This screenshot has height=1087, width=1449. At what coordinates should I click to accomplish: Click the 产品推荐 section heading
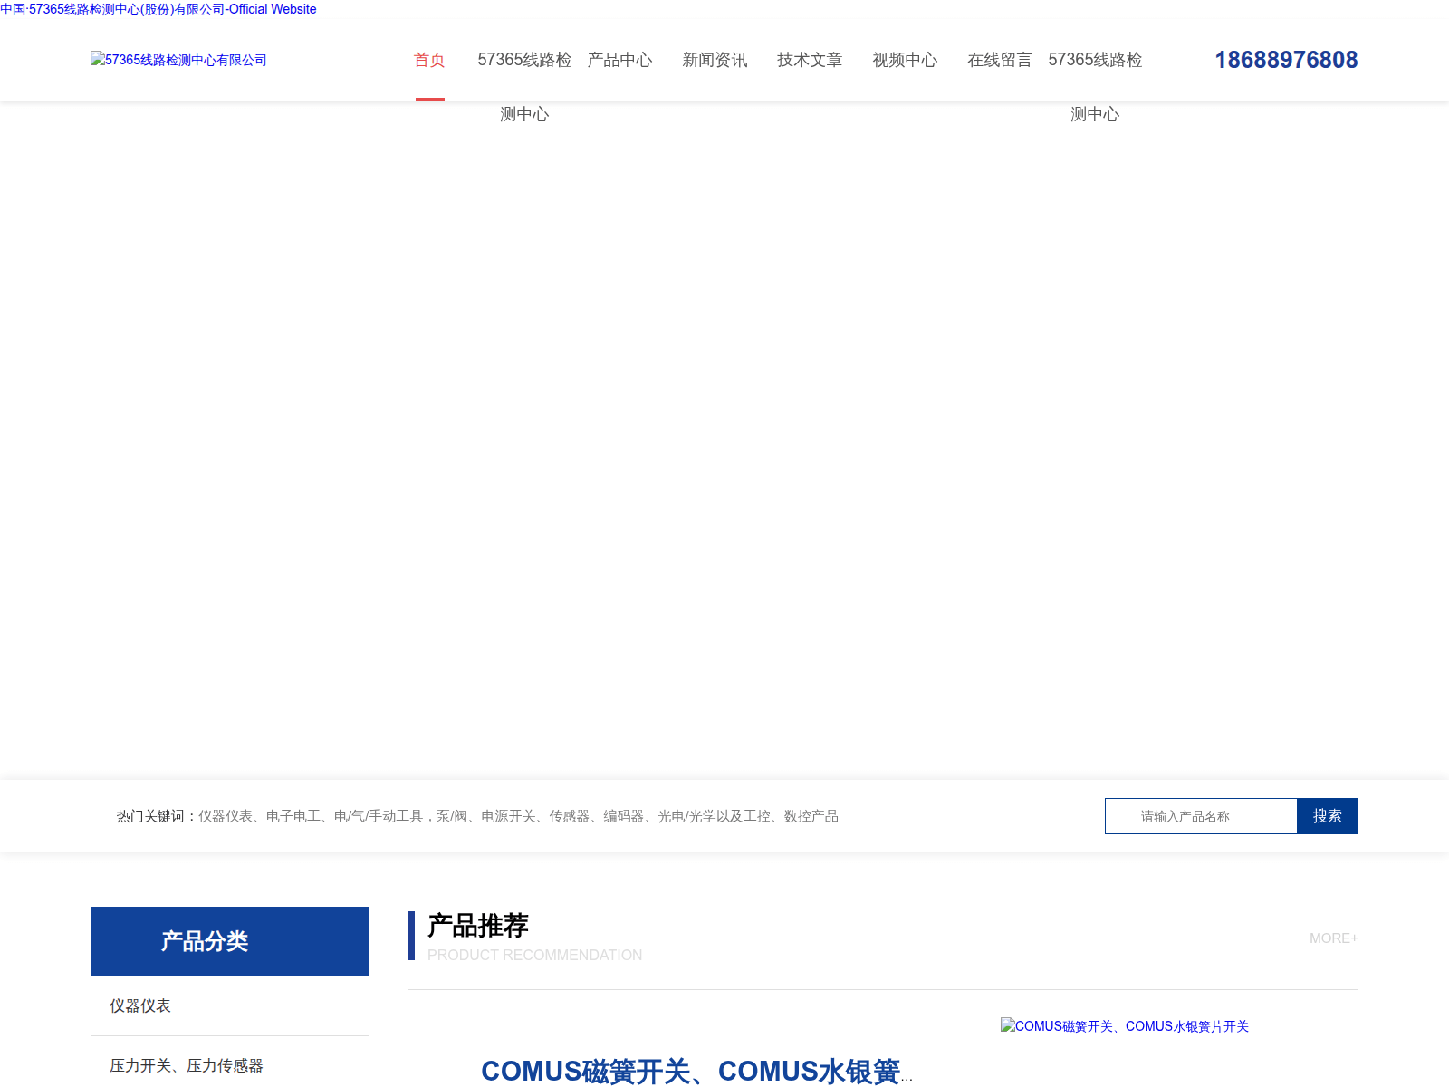478,926
